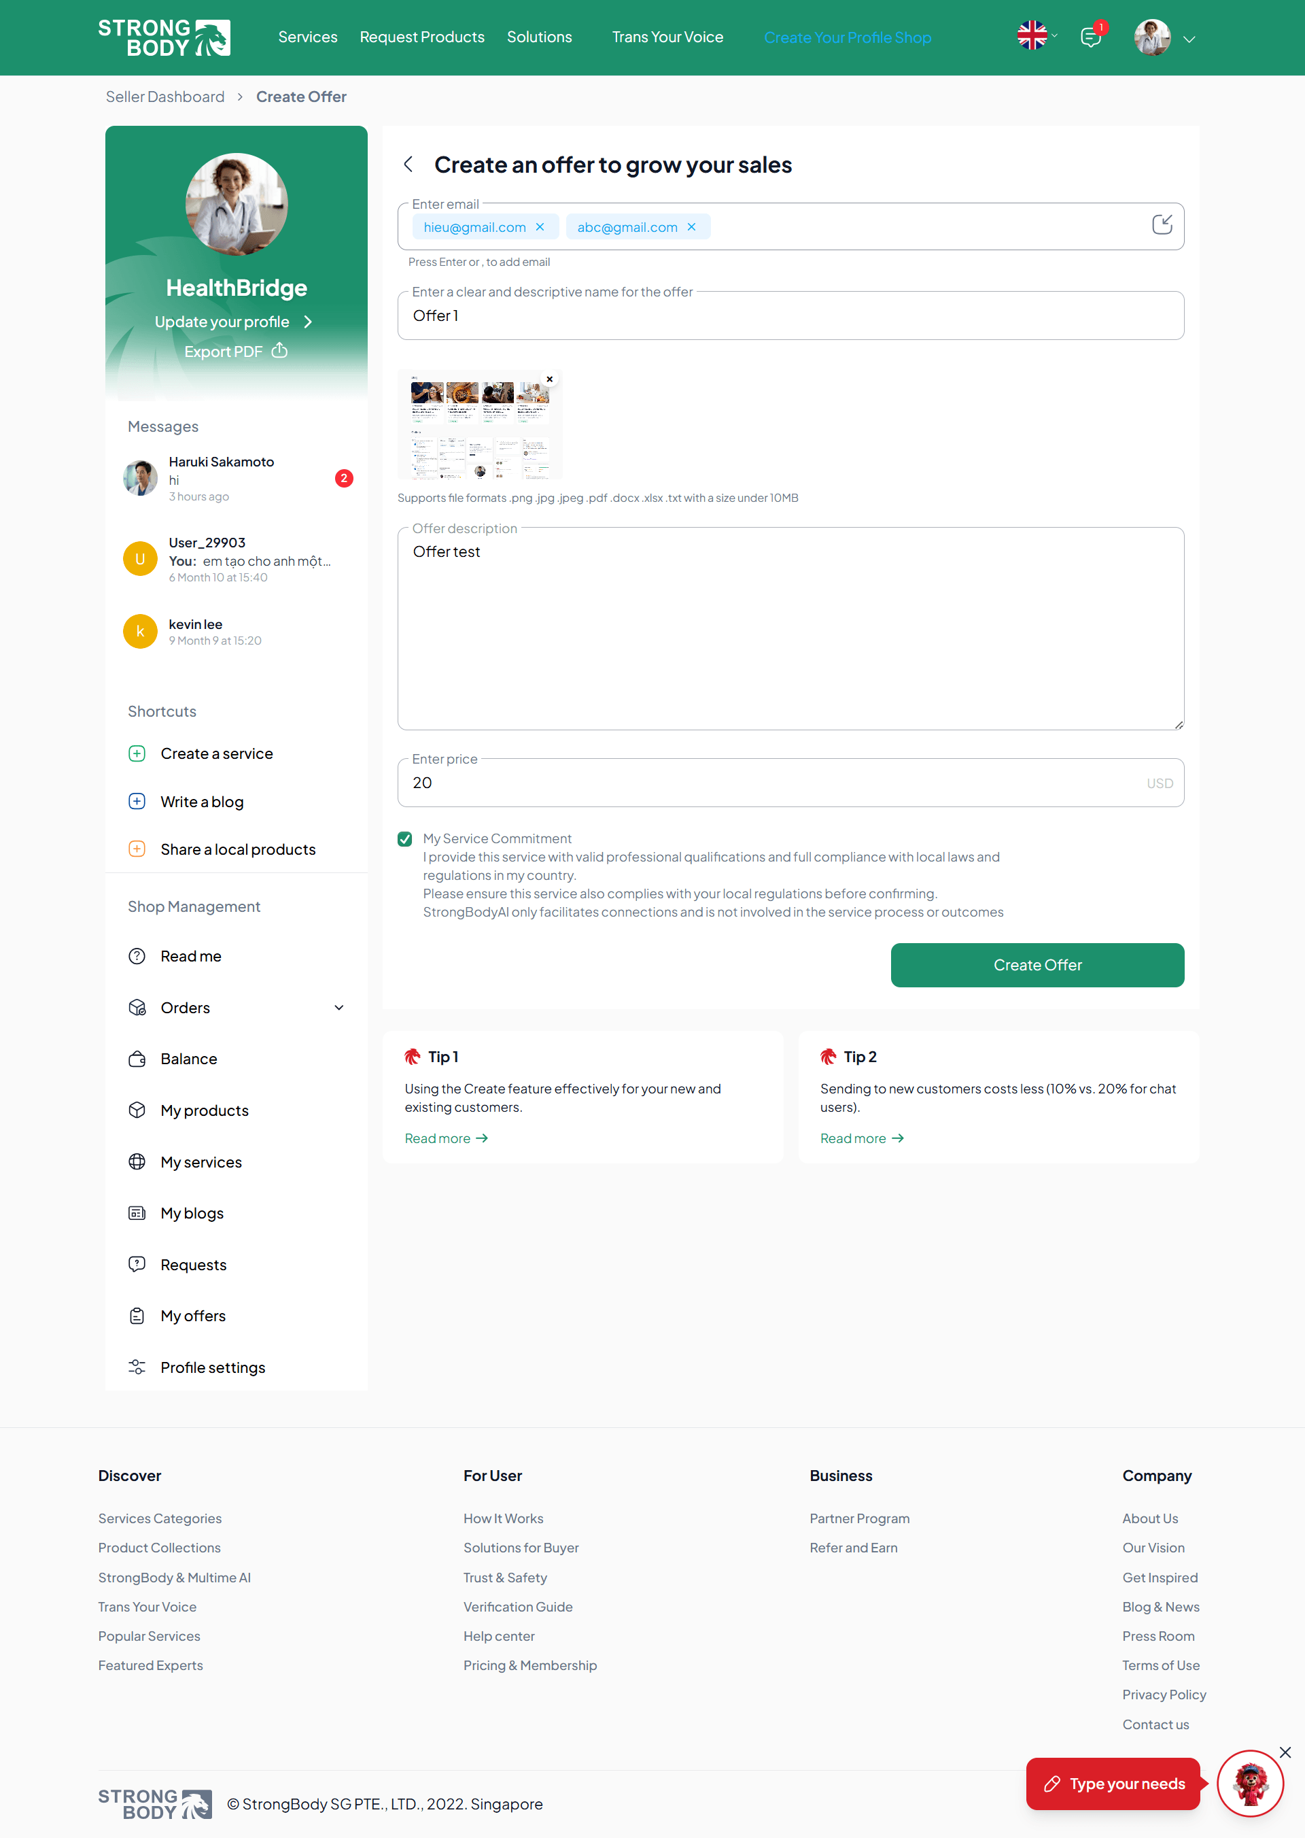Uncheck the My Service Commitment checkbox
Viewport: 1305px width, 1838px height.
click(x=405, y=839)
